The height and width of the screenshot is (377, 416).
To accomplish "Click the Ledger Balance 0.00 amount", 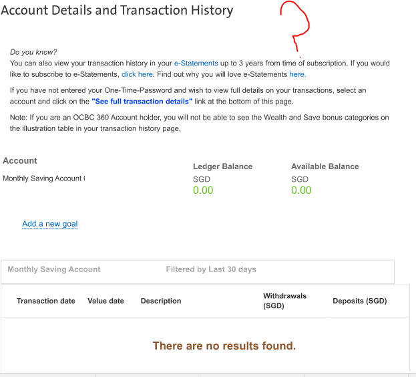I will click(x=203, y=191).
